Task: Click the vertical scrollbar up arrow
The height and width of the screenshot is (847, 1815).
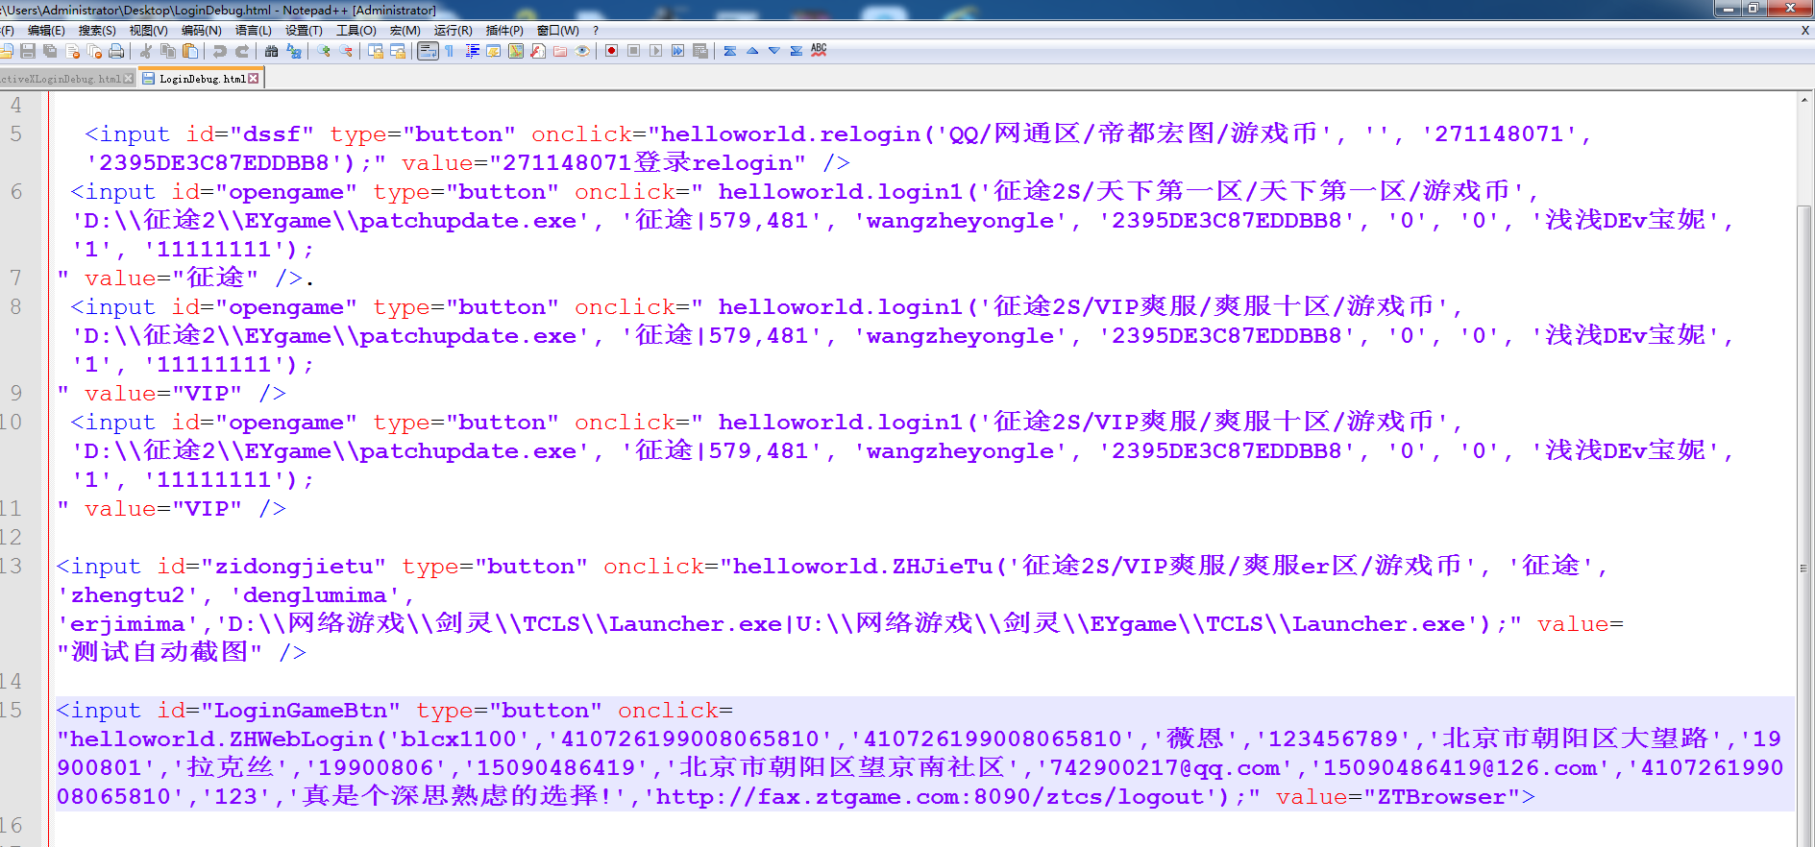Action: [1804, 100]
